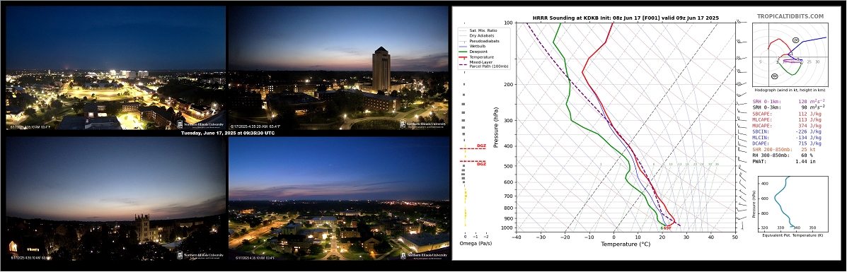Screen dimensions: 847x272
Task: Click the 'Temperature (°C)' x-axis label
Action: pos(626,244)
